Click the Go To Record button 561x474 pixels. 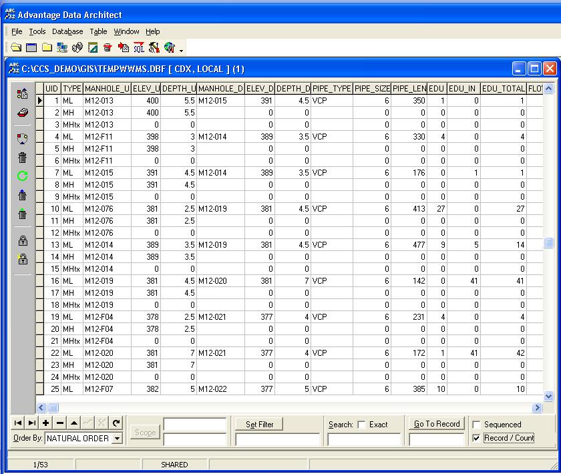[x=437, y=424]
